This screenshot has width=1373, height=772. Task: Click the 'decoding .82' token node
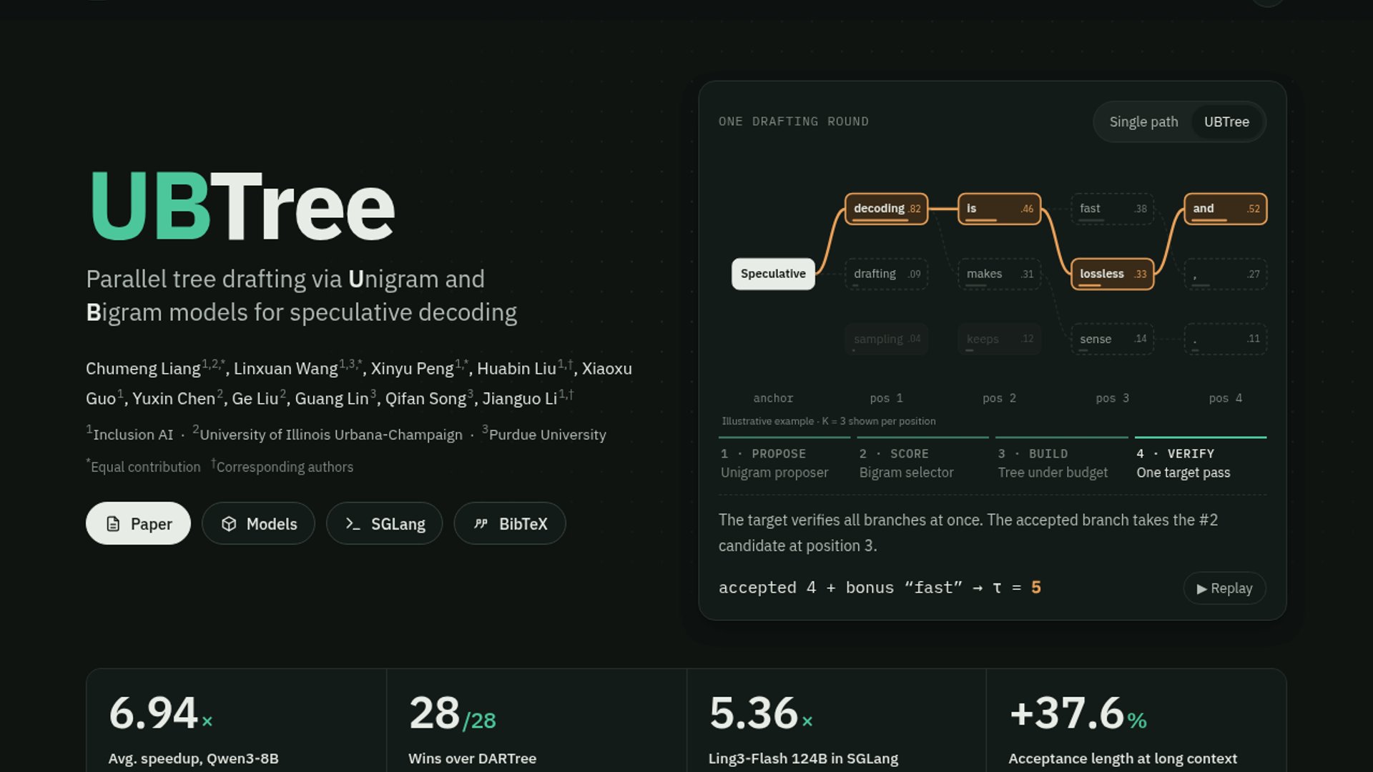click(887, 209)
